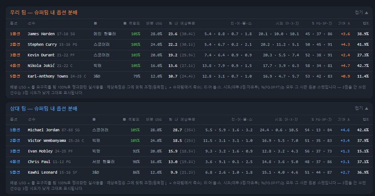Click the +2.4 contribution value in Durant's row
The height and width of the screenshot is (196, 375).
coord(346,55)
